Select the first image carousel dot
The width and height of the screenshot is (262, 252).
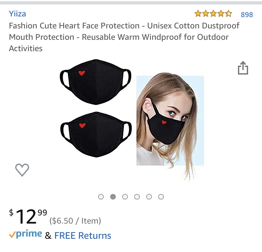point(101,197)
